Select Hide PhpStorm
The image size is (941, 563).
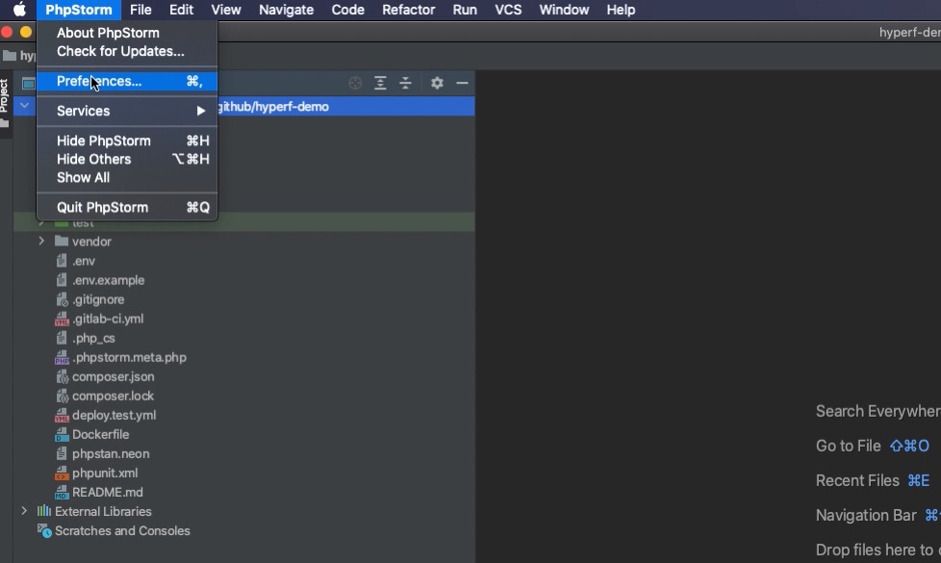tap(127, 141)
